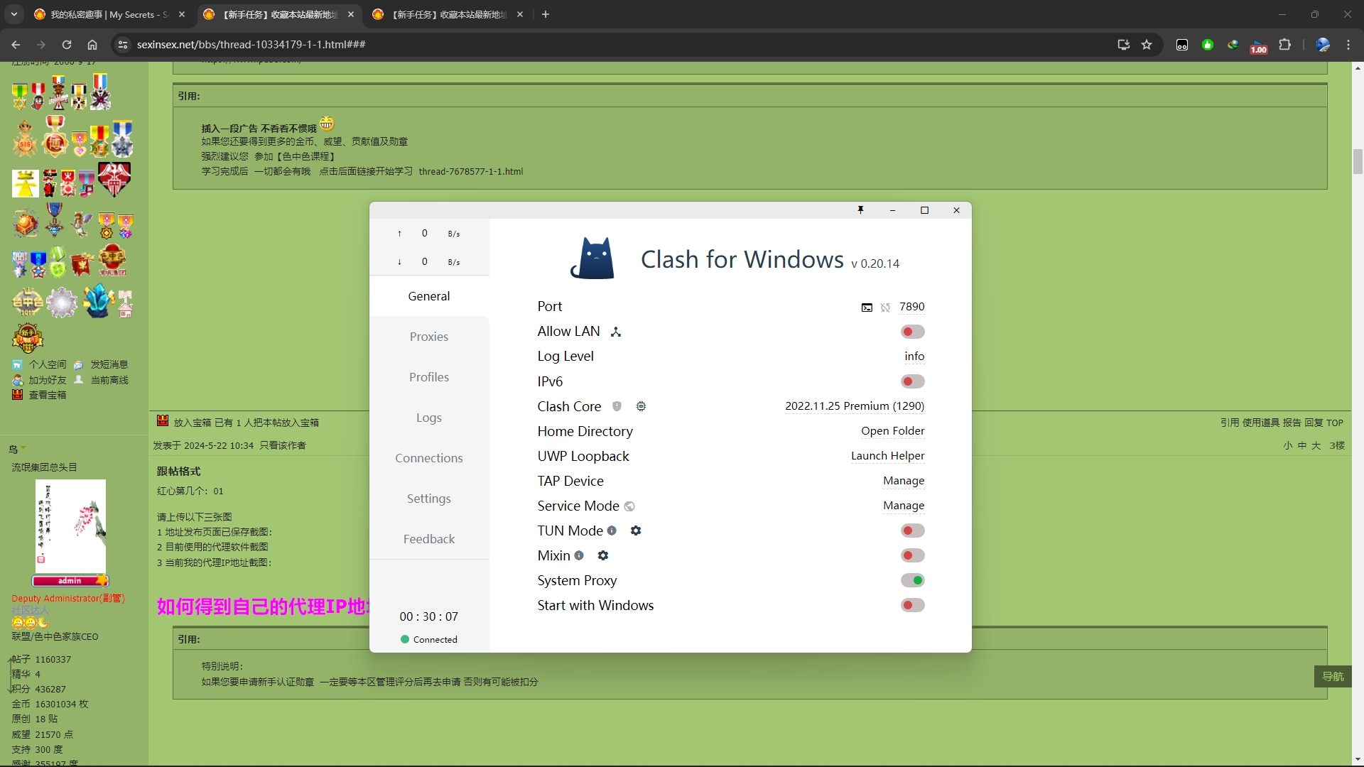Click the site information icon in address bar
Image resolution: width=1364 pixels, height=767 pixels.
coord(123,45)
